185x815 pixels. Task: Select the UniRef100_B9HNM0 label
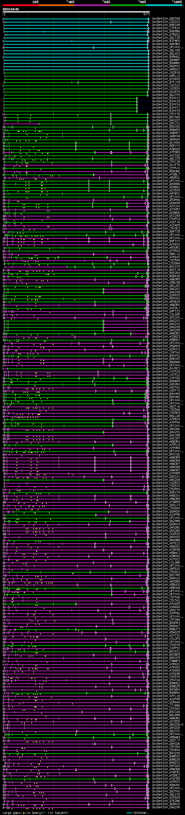pos(166,63)
